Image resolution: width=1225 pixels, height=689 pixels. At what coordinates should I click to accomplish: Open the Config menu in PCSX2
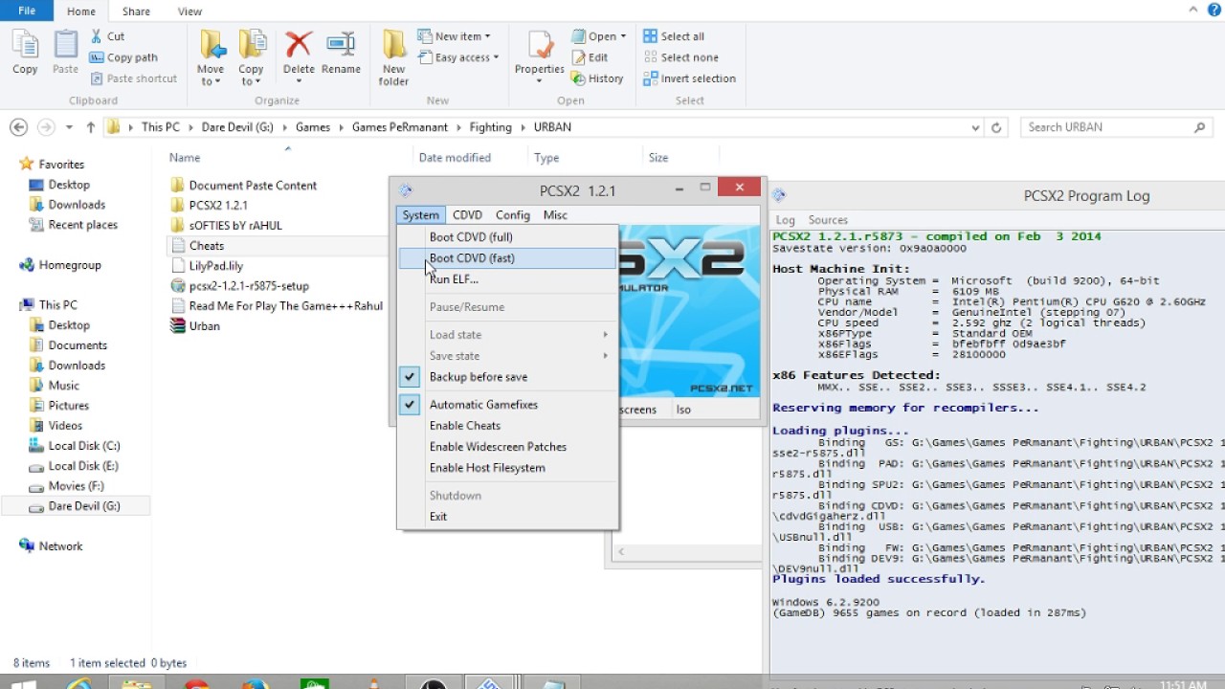(x=513, y=215)
